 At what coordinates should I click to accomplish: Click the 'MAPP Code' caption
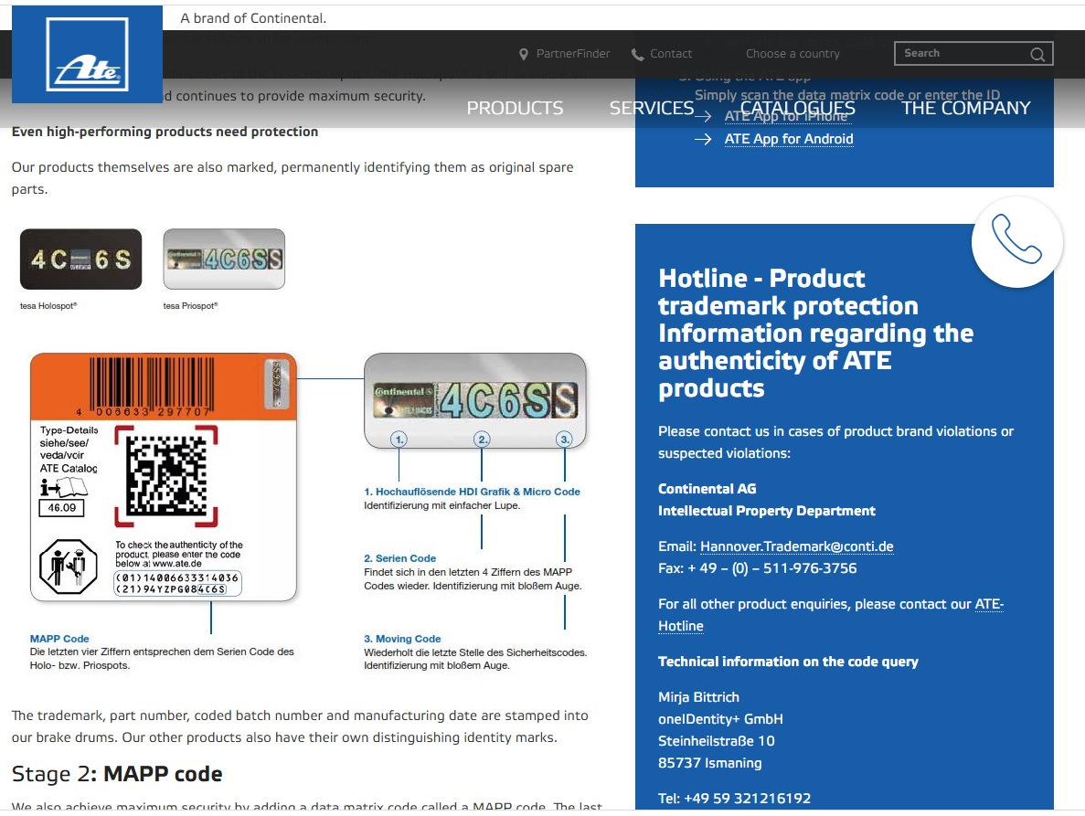pos(59,639)
